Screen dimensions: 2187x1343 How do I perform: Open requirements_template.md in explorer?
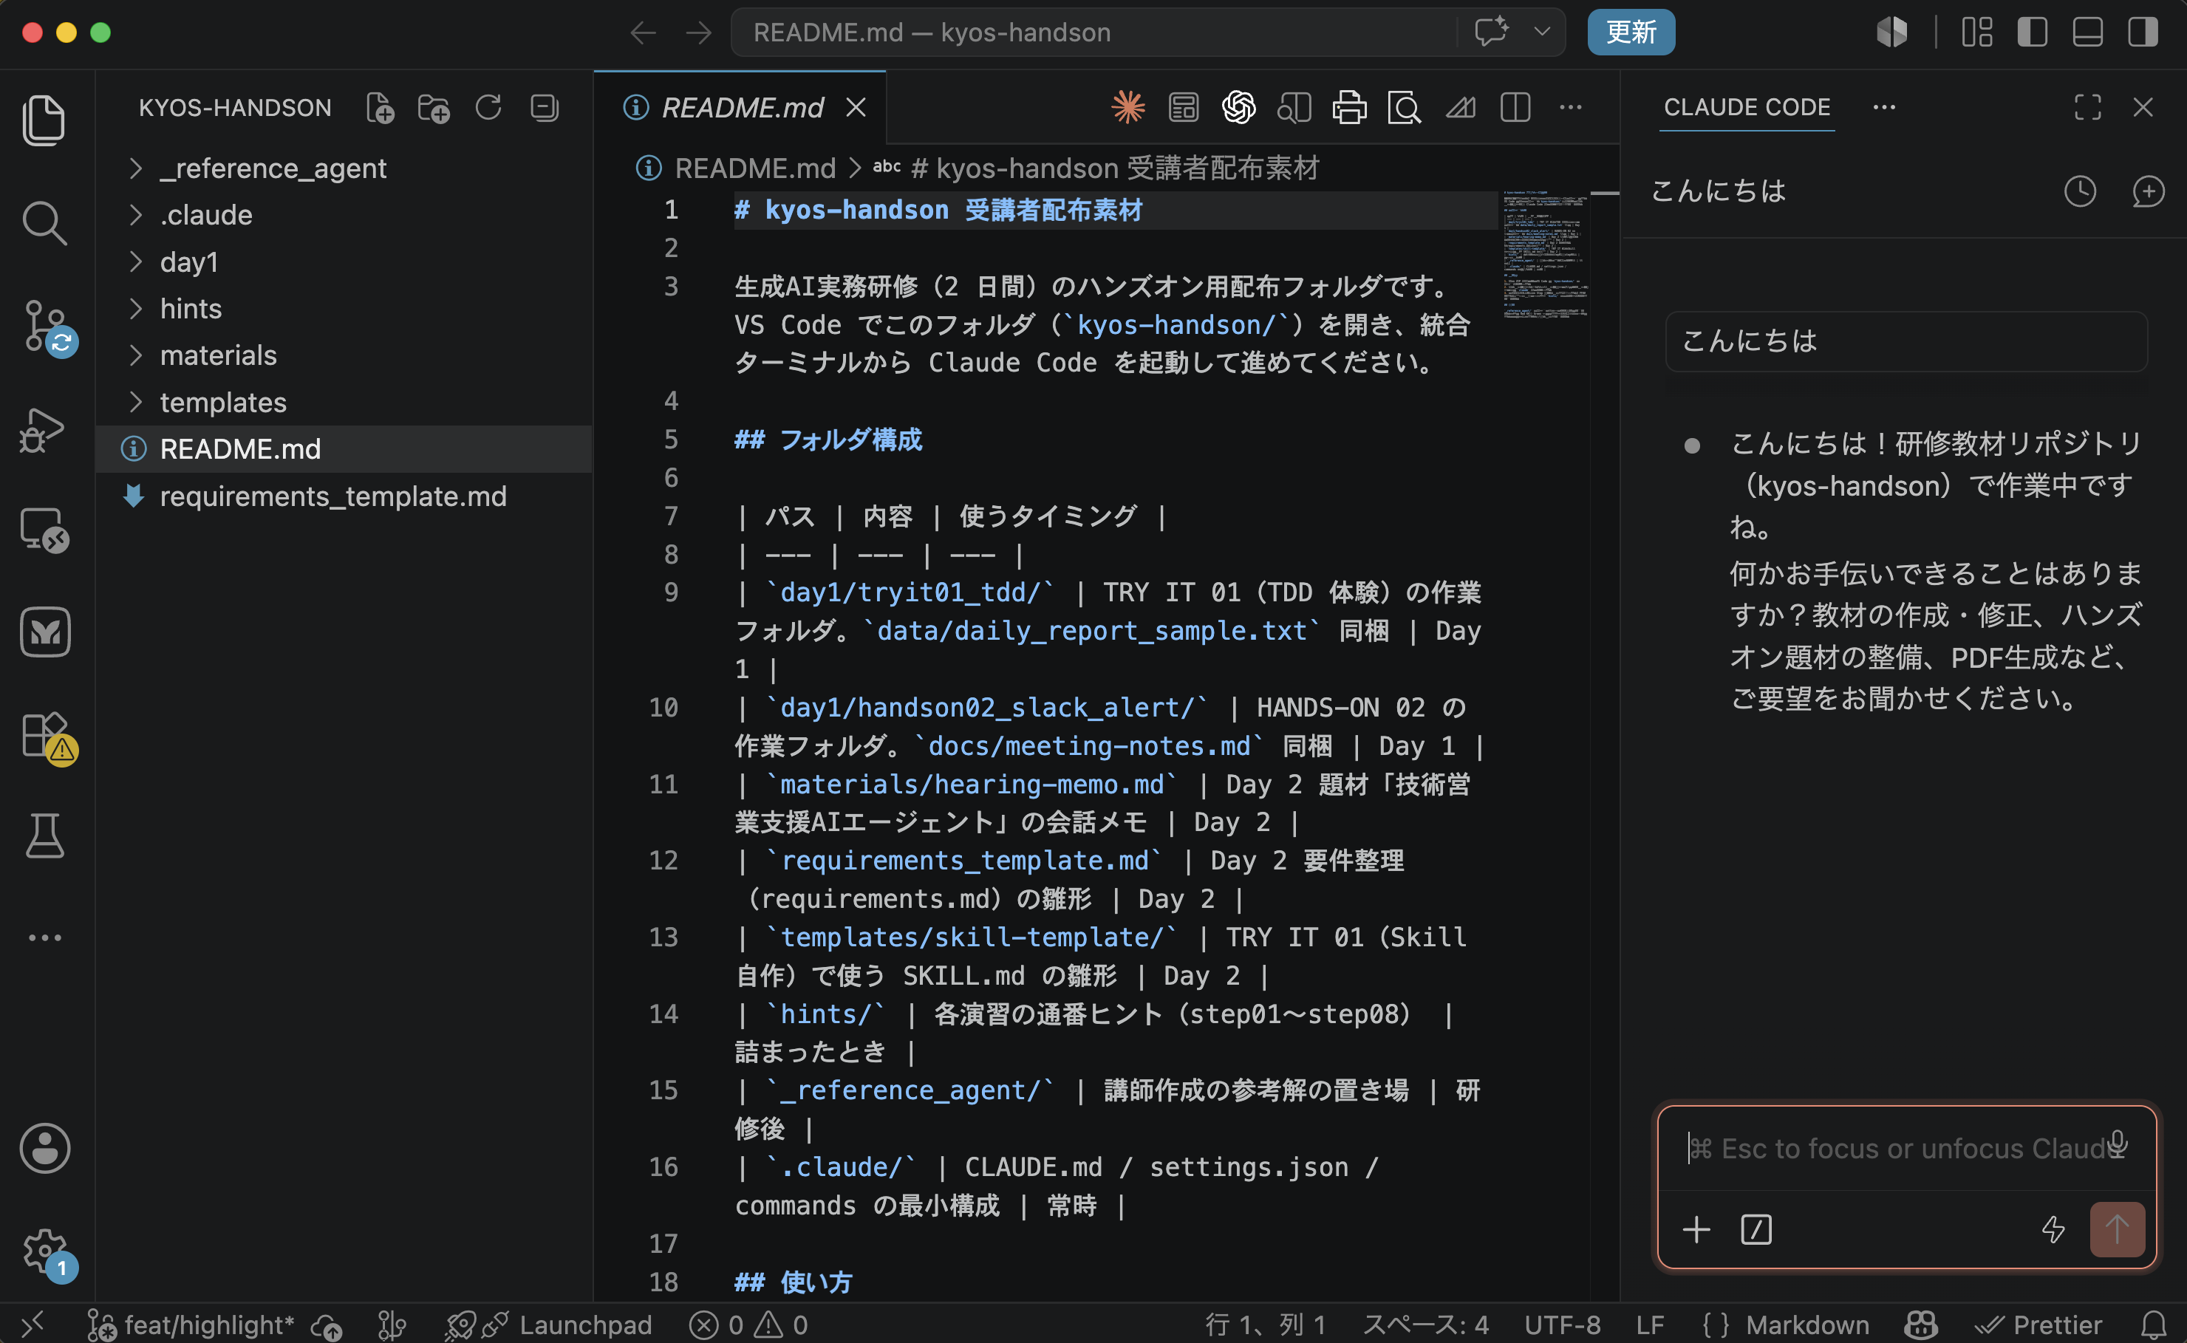pos(343,496)
